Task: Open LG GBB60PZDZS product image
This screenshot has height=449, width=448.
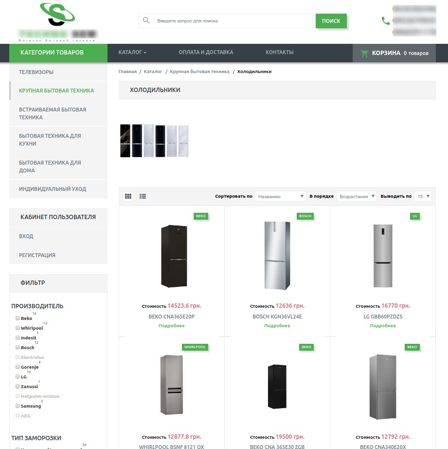Action: [x=383, y=256]
